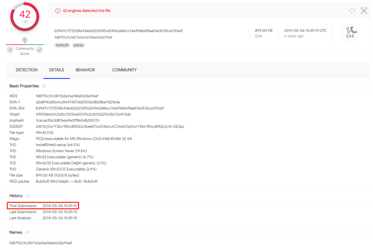Click the 42/51 detection score circle
The width and height of the screenshot is (373, 251).
(x=25, y=17)
